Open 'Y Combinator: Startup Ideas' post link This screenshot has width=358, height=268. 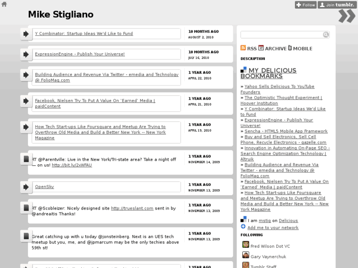(x=84, y=33)
